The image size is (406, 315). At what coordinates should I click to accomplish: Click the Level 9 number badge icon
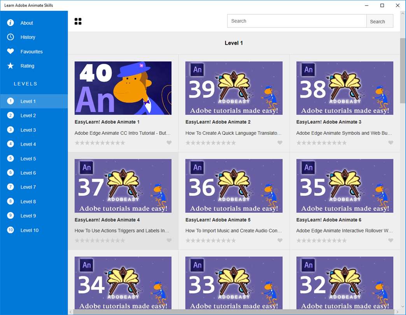10,215
